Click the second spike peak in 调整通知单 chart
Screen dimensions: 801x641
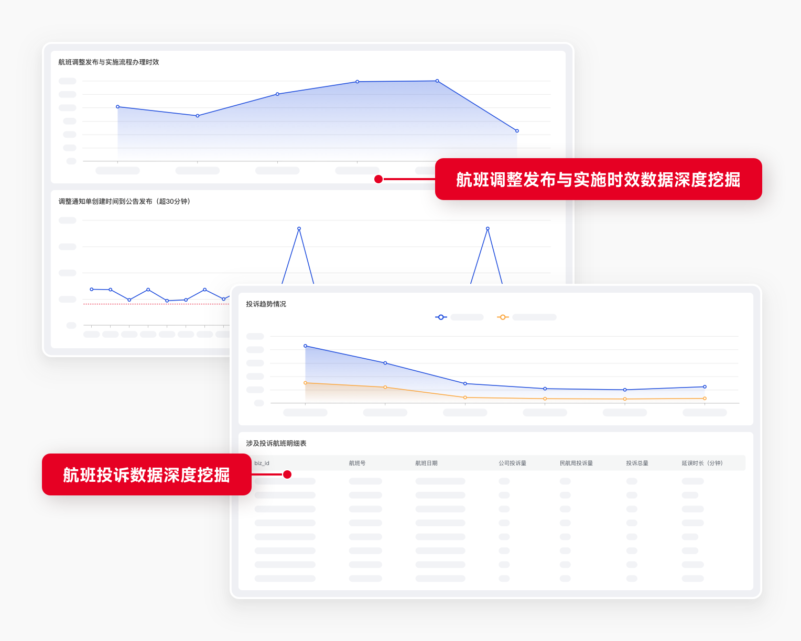pos(488,228)
